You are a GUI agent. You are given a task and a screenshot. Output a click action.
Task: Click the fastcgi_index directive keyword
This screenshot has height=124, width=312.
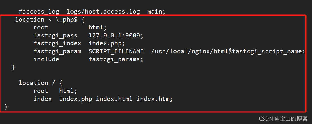[x=57, y=44]
